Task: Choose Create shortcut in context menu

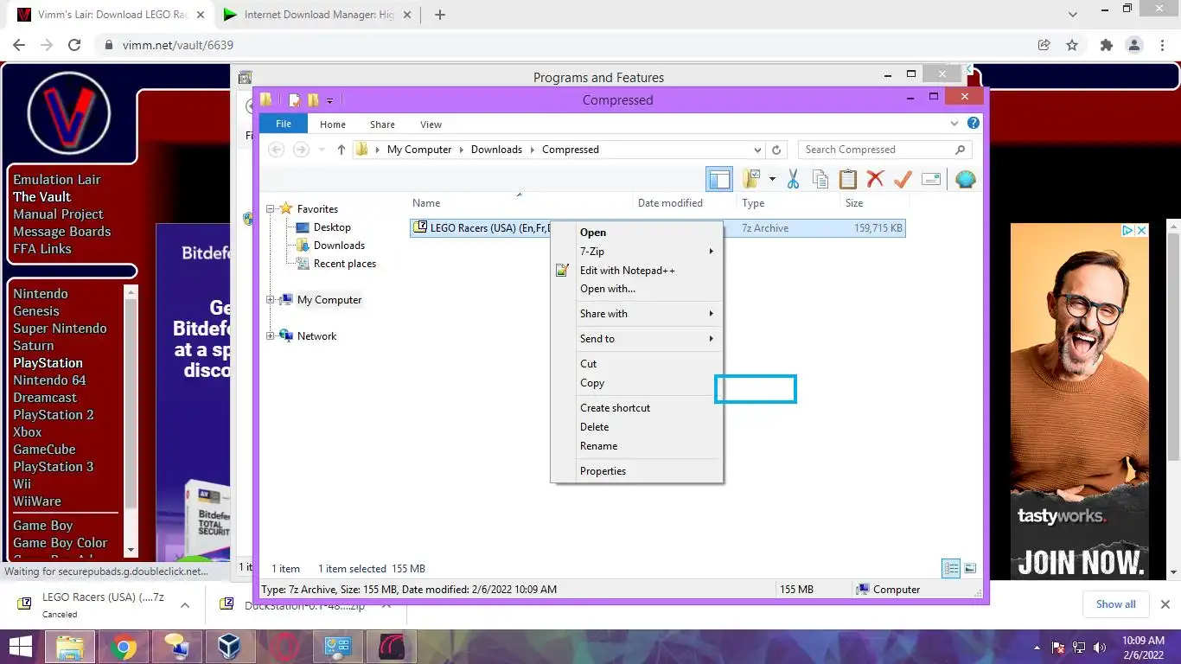Action: pos(636,408)
